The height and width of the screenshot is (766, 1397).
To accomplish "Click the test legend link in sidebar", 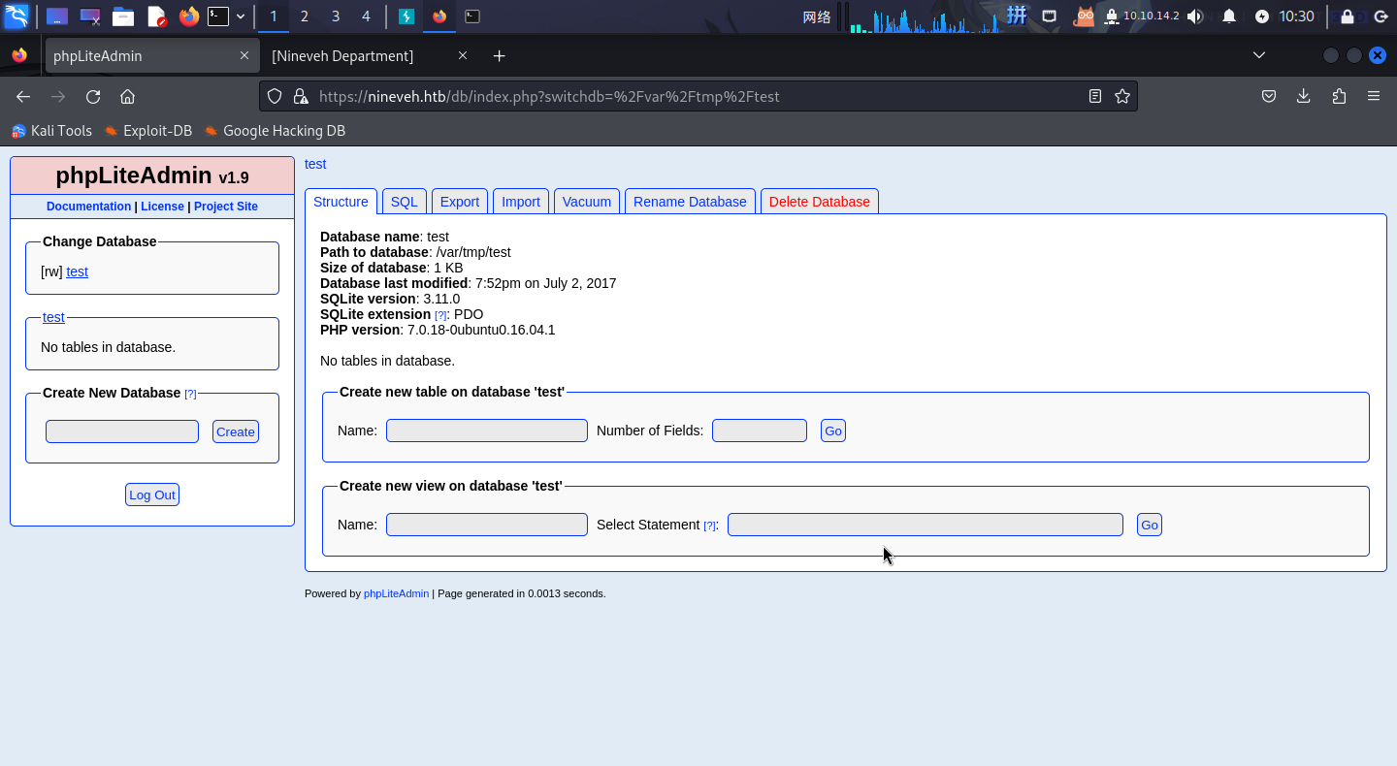I will 53,317.
